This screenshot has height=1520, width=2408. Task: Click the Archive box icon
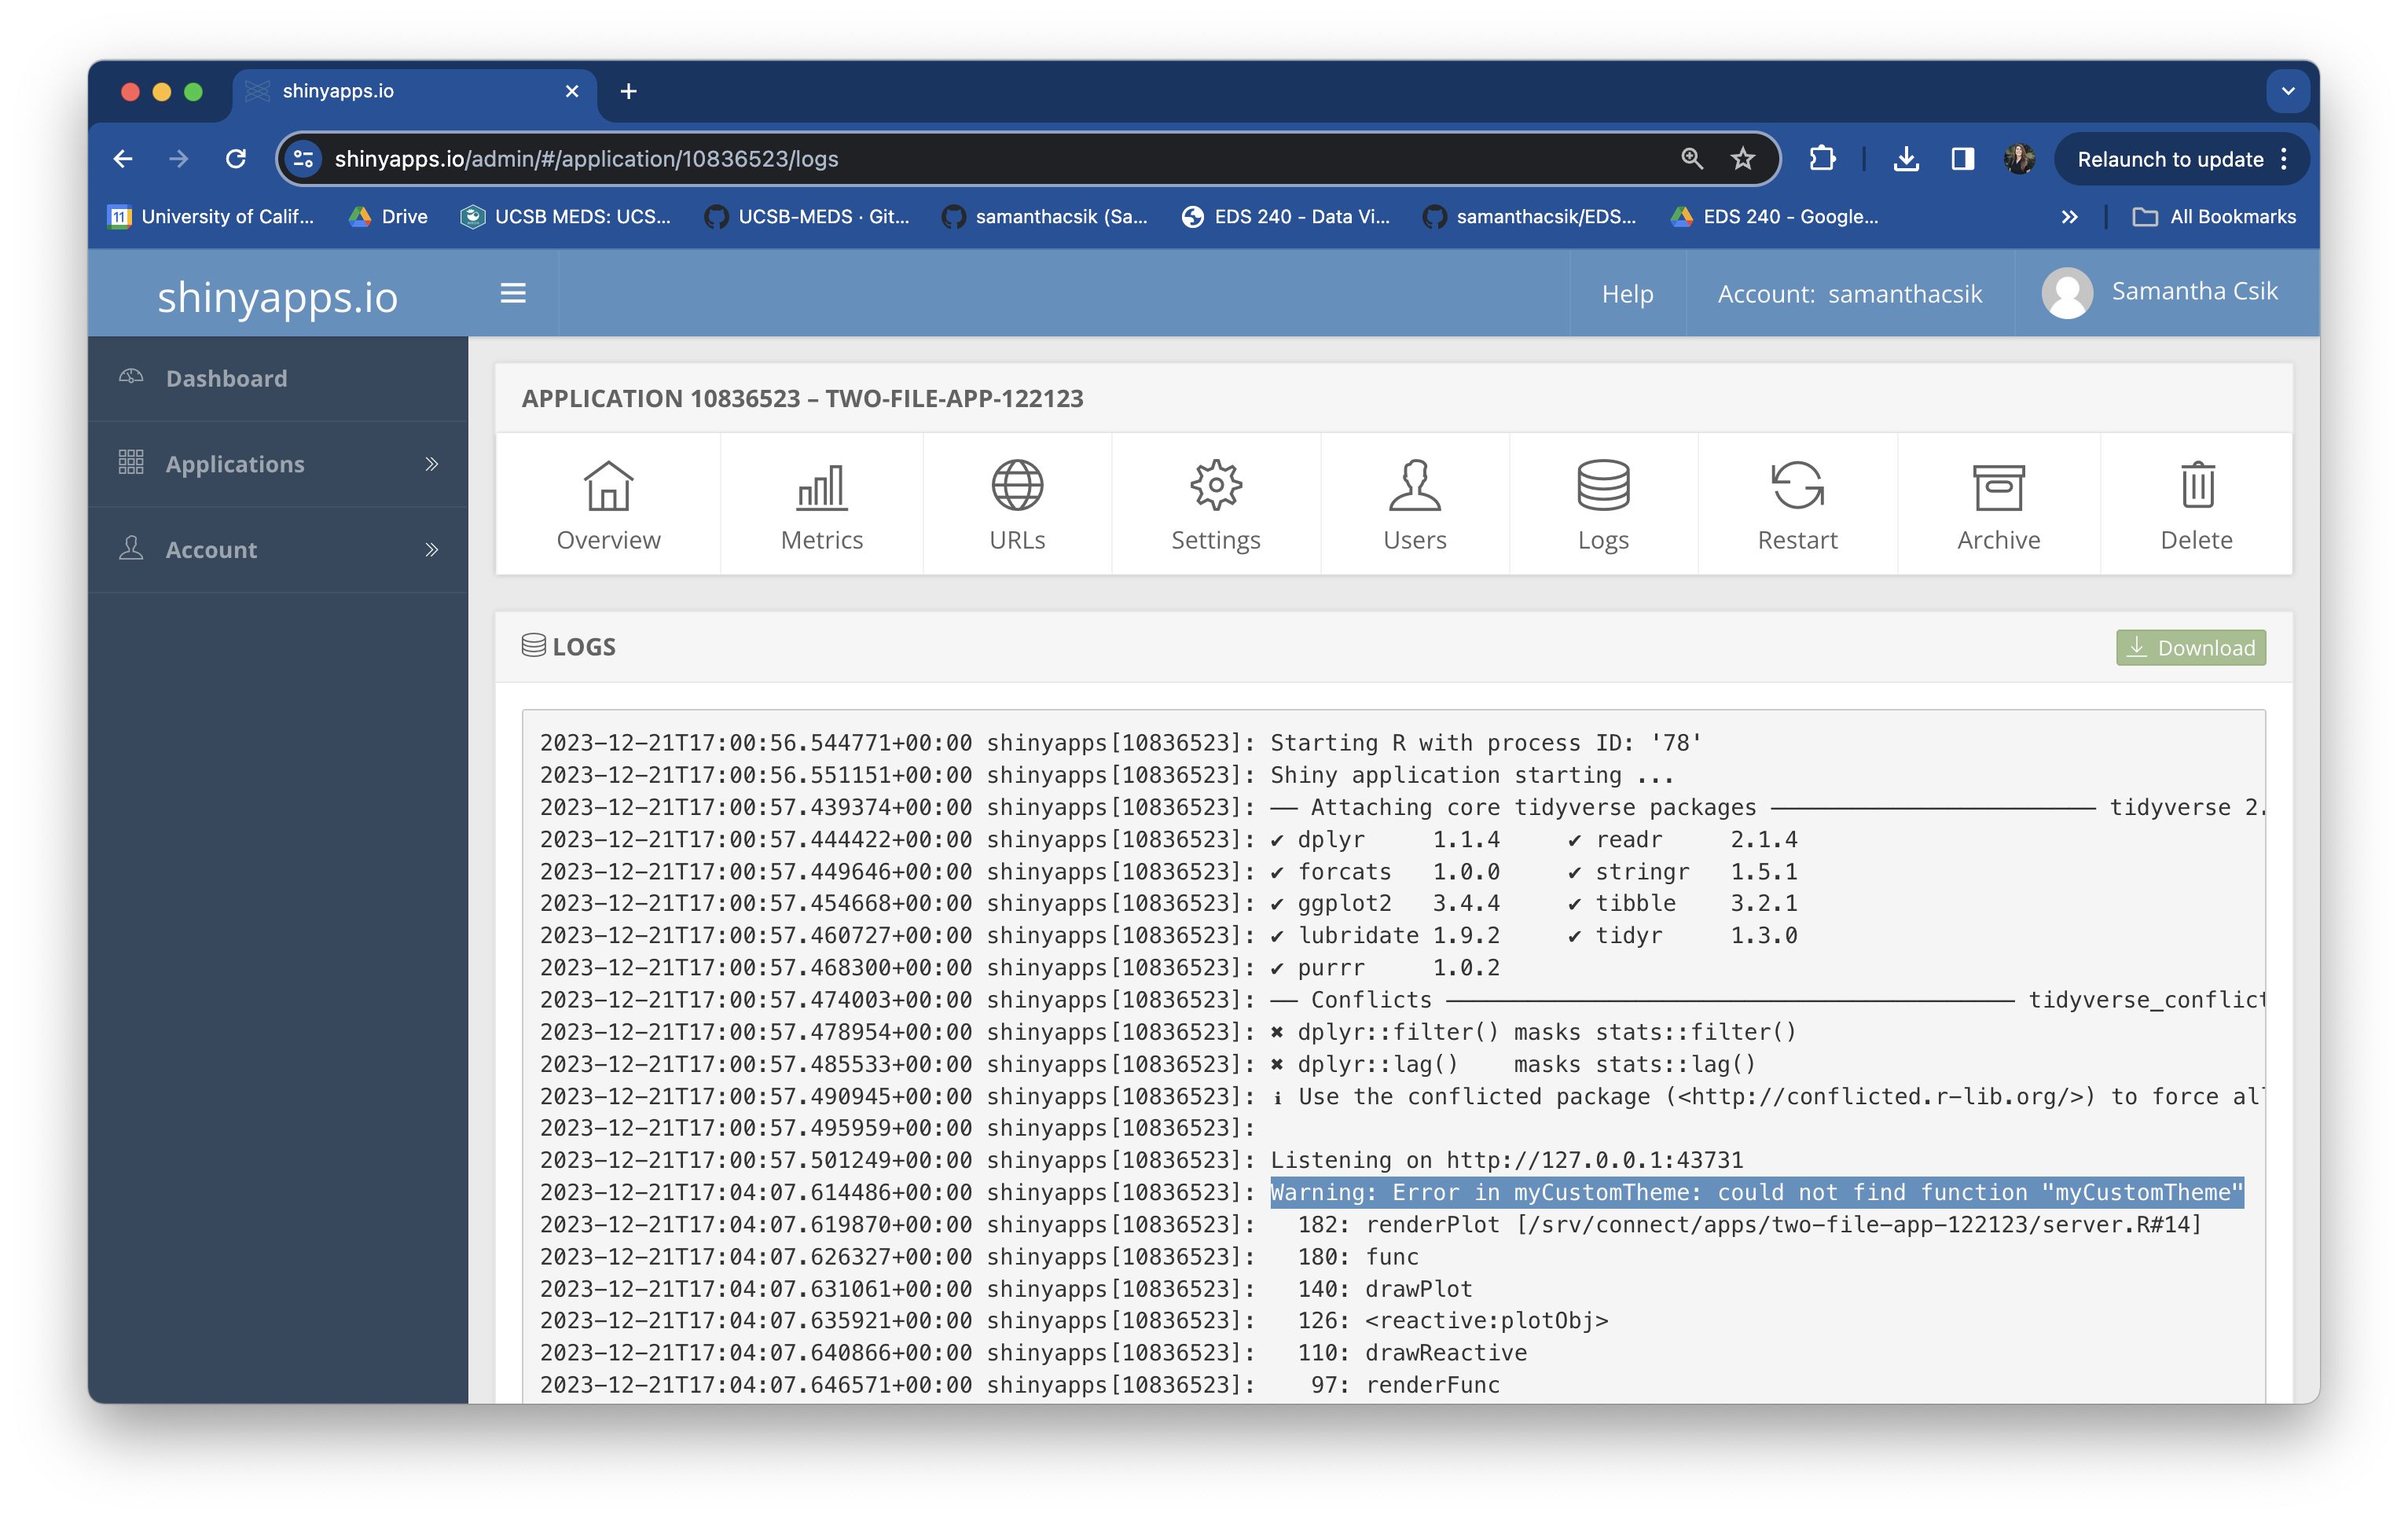tap(1998, 486)
